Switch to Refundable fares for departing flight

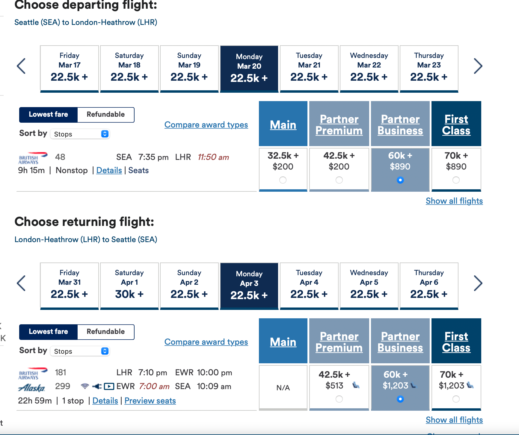(105, 115)
